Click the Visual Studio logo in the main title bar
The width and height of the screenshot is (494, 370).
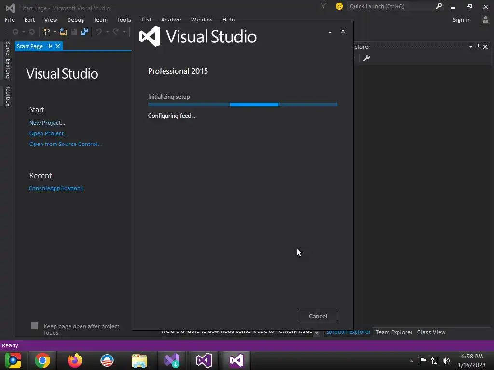pos(11,8)
